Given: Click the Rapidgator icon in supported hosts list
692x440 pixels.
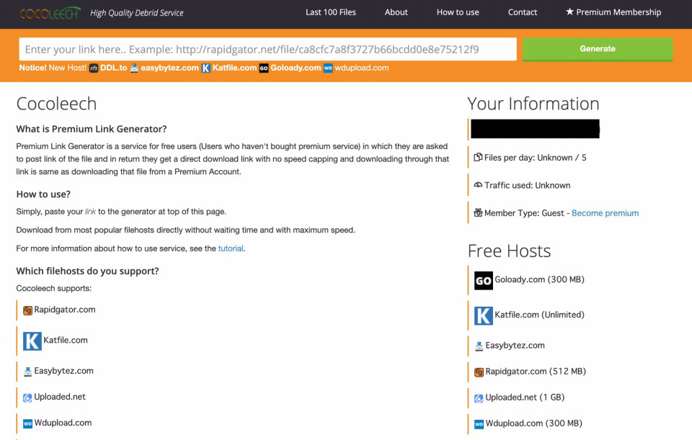Looking at the screenshot, I should tap(27, 310).
